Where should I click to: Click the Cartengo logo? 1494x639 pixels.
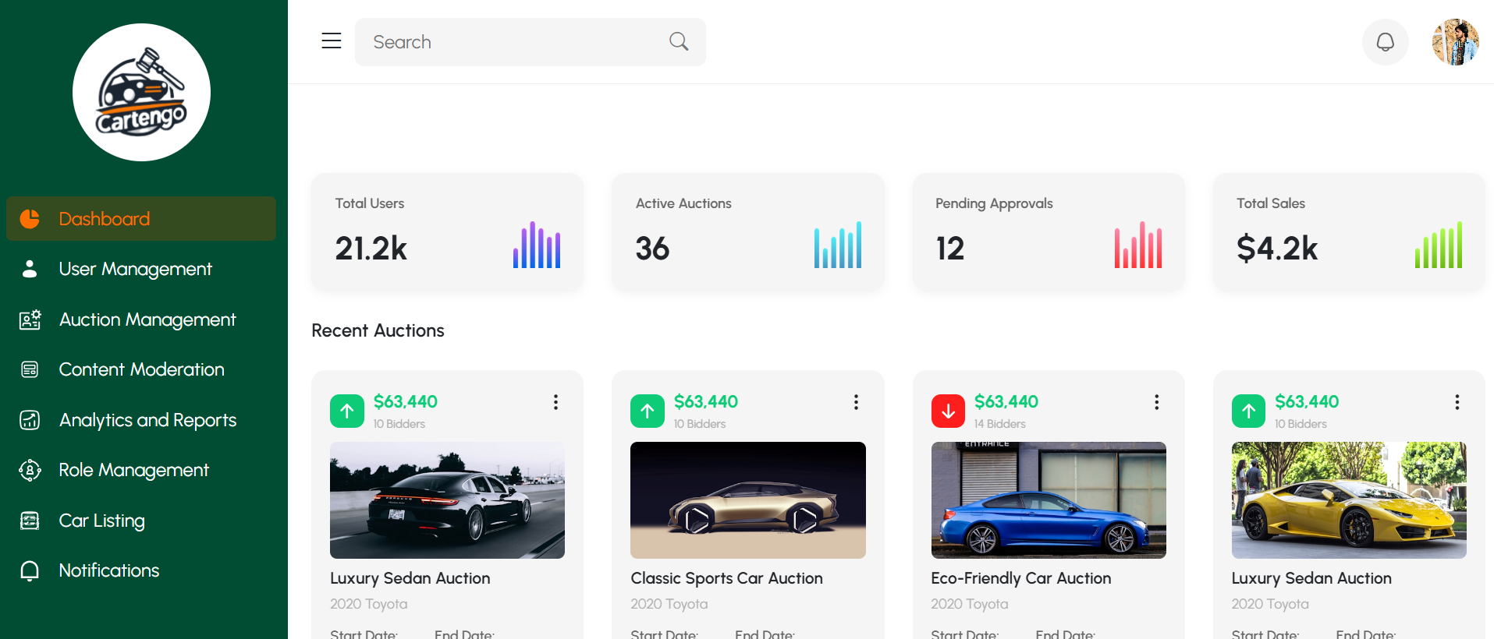click(141, 92)
